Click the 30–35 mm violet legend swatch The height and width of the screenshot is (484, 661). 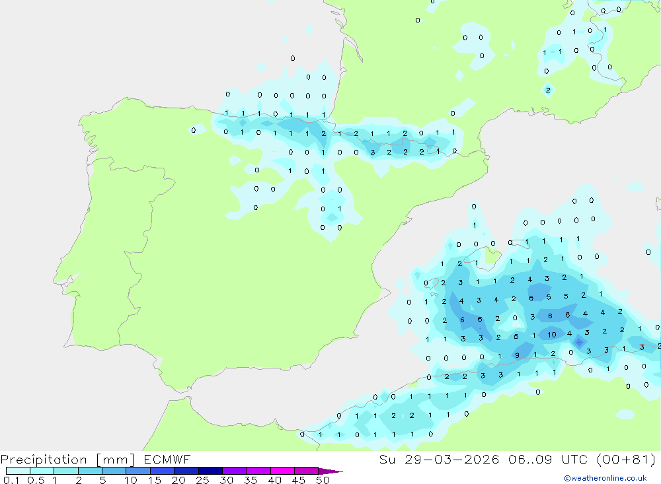click(x=235, y=471)
